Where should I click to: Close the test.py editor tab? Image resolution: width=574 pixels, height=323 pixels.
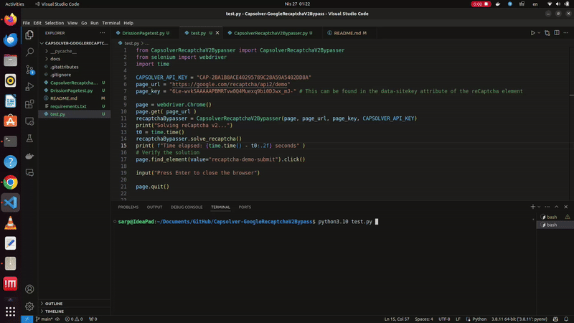(x=217, y=33)
